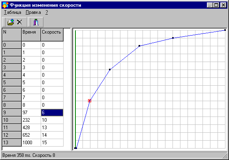229x160 pixels.
Task: Select the red highlighted graph point
Action: (x=90, y=101)
